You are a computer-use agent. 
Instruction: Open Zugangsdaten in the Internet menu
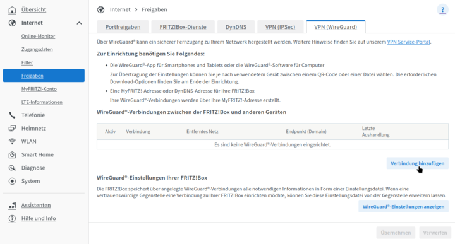pyautogui.click(x=37, y=50)
